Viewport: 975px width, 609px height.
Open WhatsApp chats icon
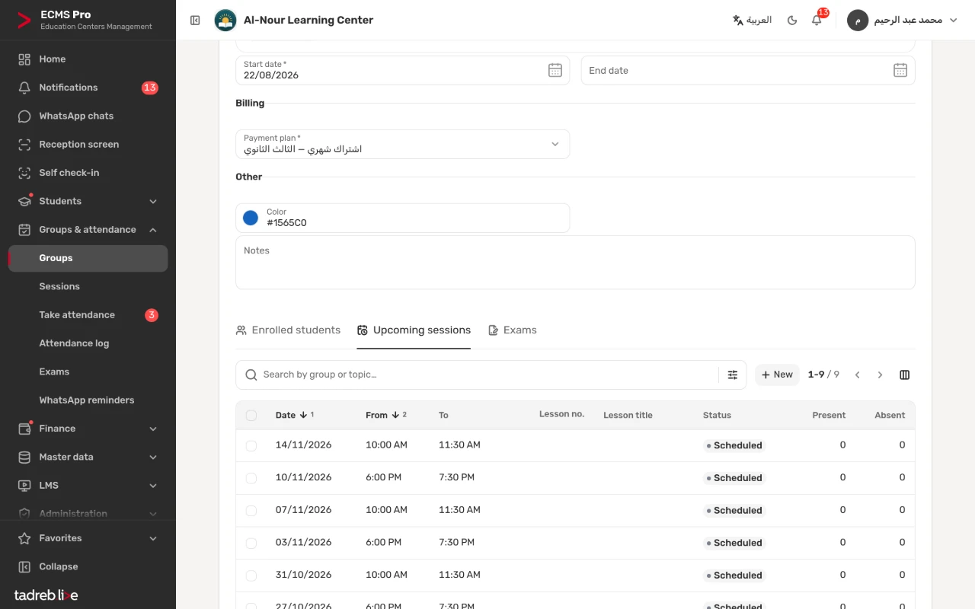point(24,116)
